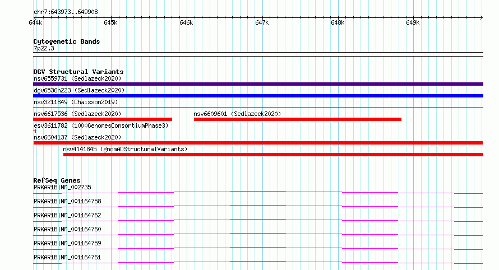This screenshot has height=270, width=499.
Task: Select the PRKAR1B|NM_001164761 magenta transcript line
Action: [258, 262]
